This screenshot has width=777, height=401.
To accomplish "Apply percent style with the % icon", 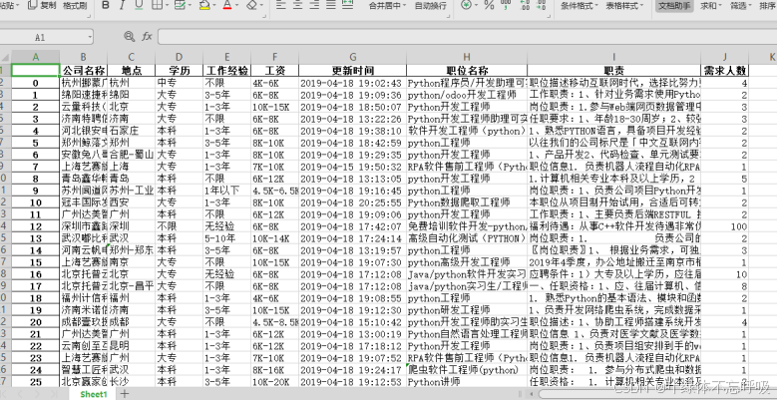I will point(489,5).
